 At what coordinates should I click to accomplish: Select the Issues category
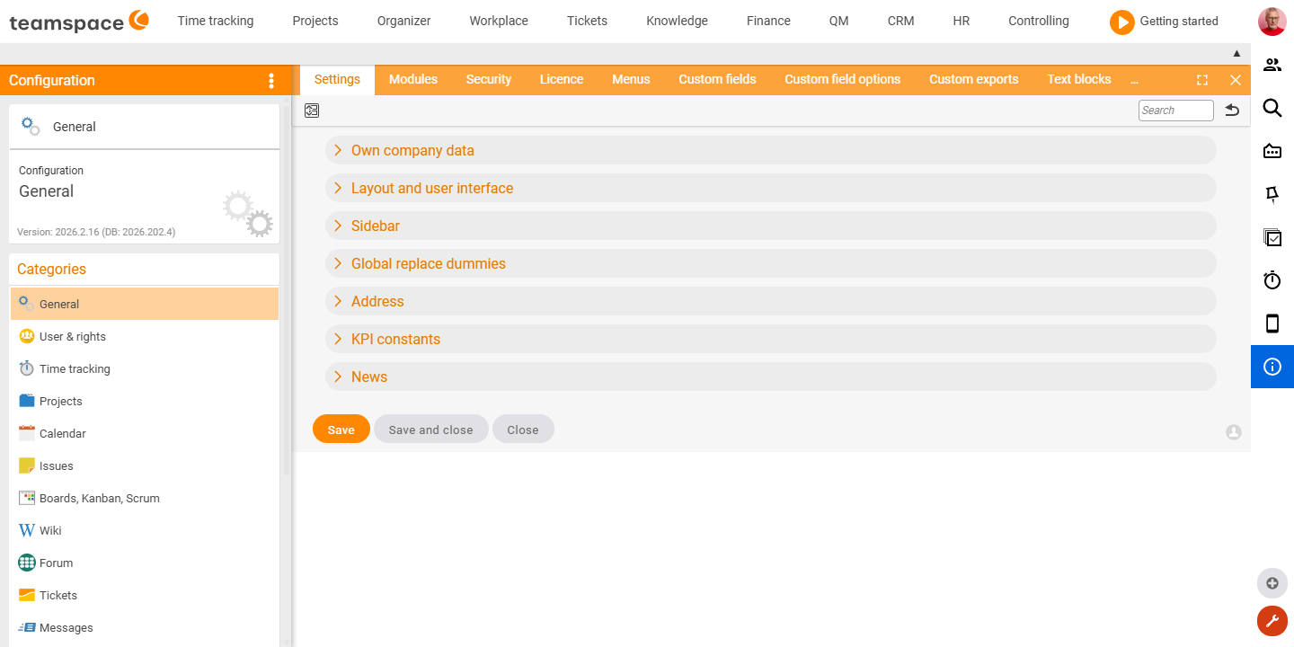(x=145, y=465)
